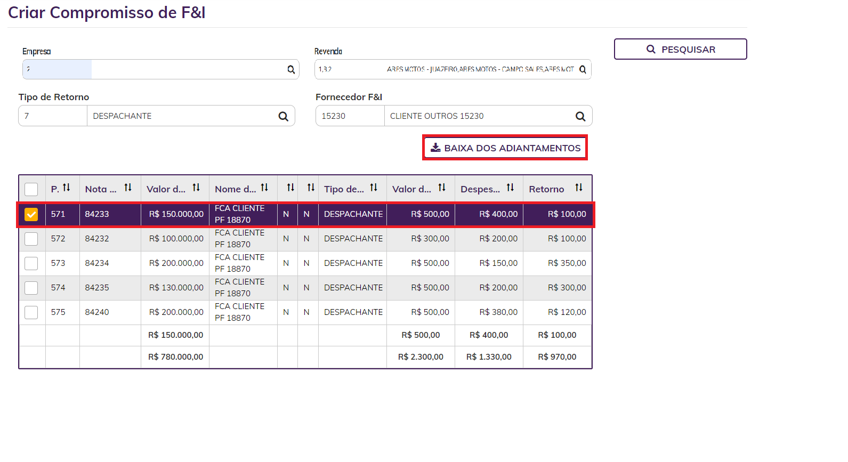Sort the Valor d... column next to Despes...
Screen dimensions: 848x462
pos(442,188)
